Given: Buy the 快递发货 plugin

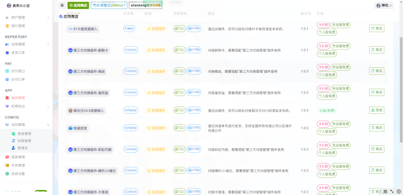Looking at the screenshot, I should coord(377,128).
